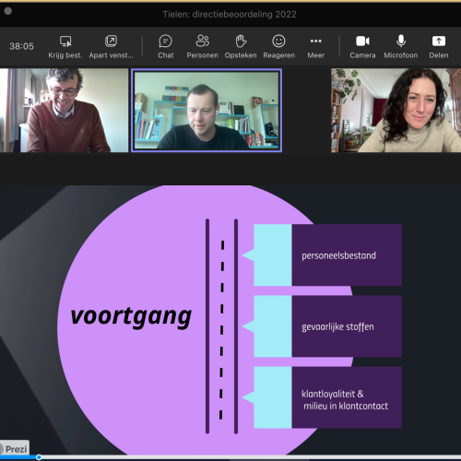
Task: Click the Krijg best. control icon
Action: click(65, 41)
